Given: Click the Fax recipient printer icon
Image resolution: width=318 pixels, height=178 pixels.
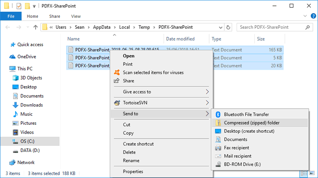Looking at the screenshot, I should click(x=218, y=148).
